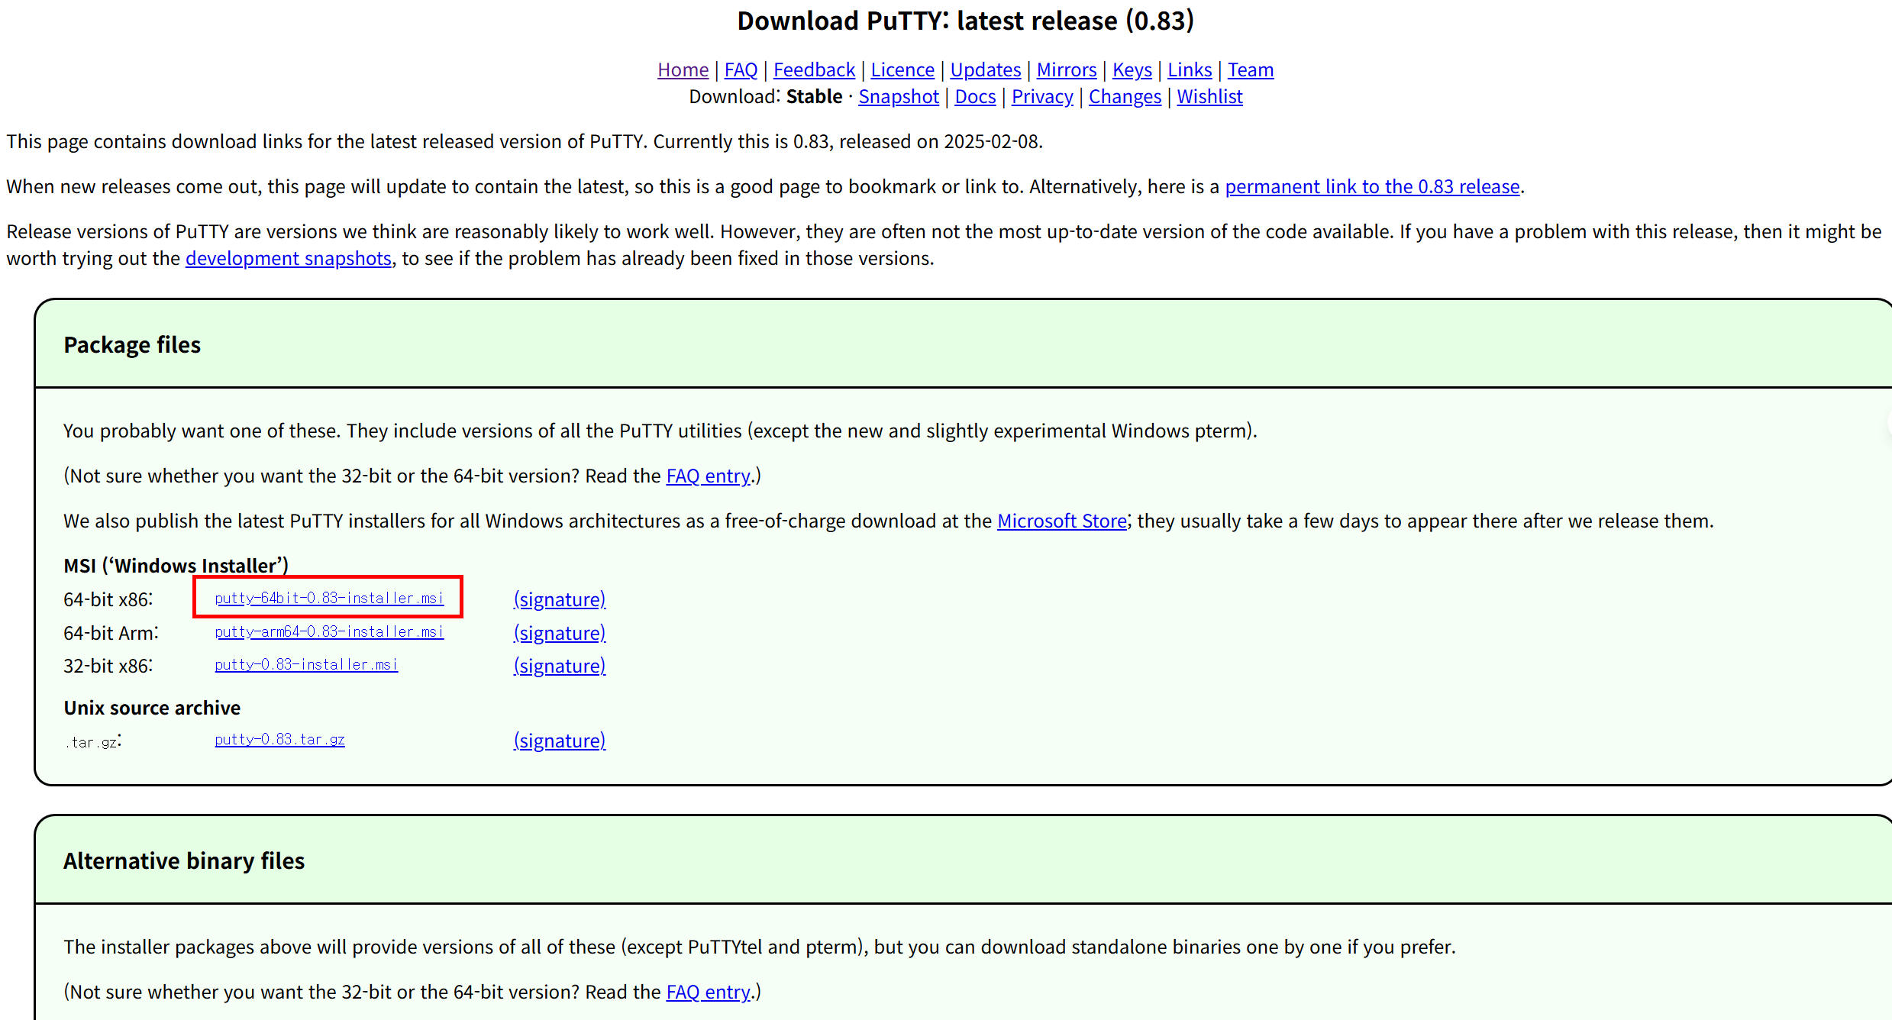This screenshot has width=1892, height=1020.
Task: Follow permanent link to the 0.83 release
Action: point(1372,186)
